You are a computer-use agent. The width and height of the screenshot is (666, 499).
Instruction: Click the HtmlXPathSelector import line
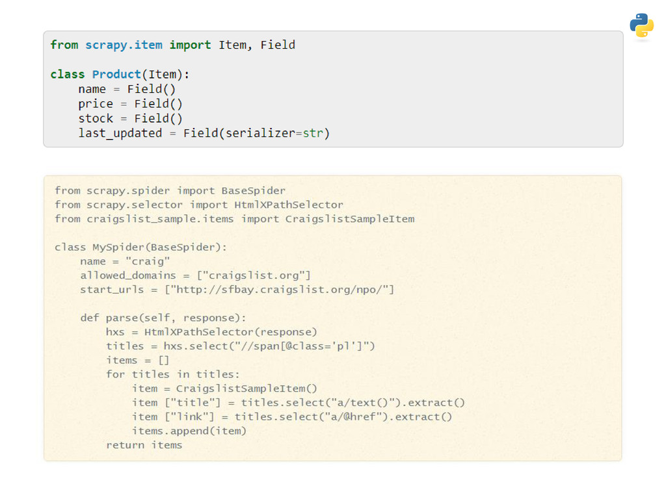point(199,205)
